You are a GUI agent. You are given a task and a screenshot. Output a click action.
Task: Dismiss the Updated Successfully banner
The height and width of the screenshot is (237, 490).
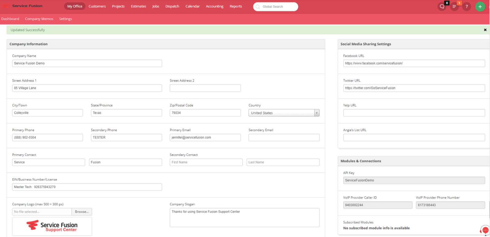485,30
